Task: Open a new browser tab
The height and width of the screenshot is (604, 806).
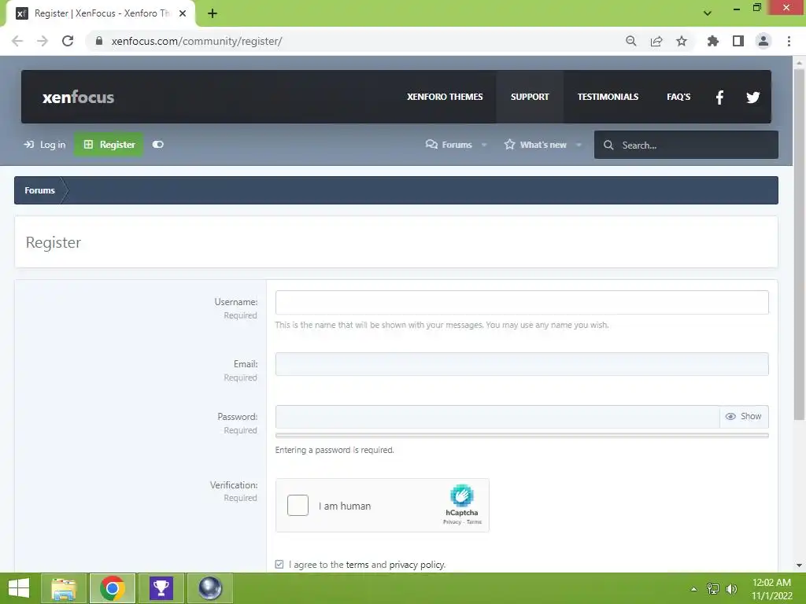Action: point(213,14)
